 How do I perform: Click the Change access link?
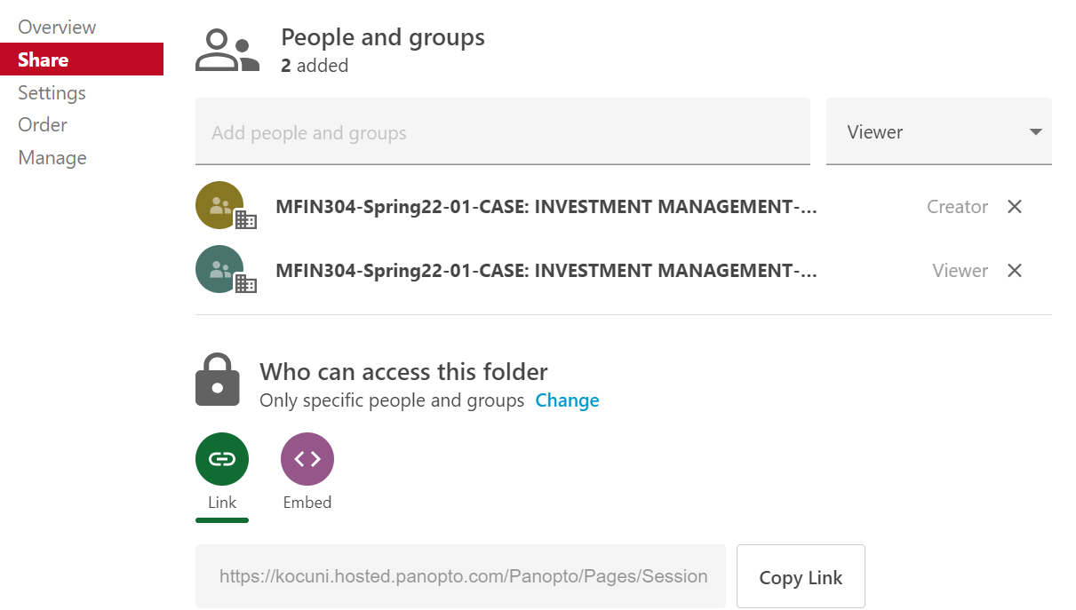(567, 400)
